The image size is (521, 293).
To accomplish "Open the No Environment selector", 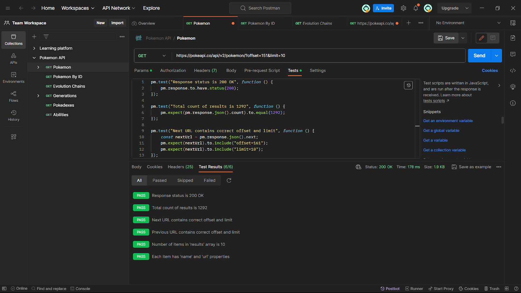I will pyautogui.click(x=468, y=23).
